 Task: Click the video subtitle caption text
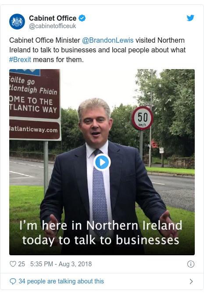[101, 233]
